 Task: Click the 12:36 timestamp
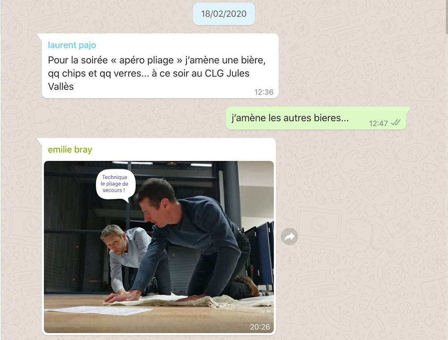[x=264, y=92]
